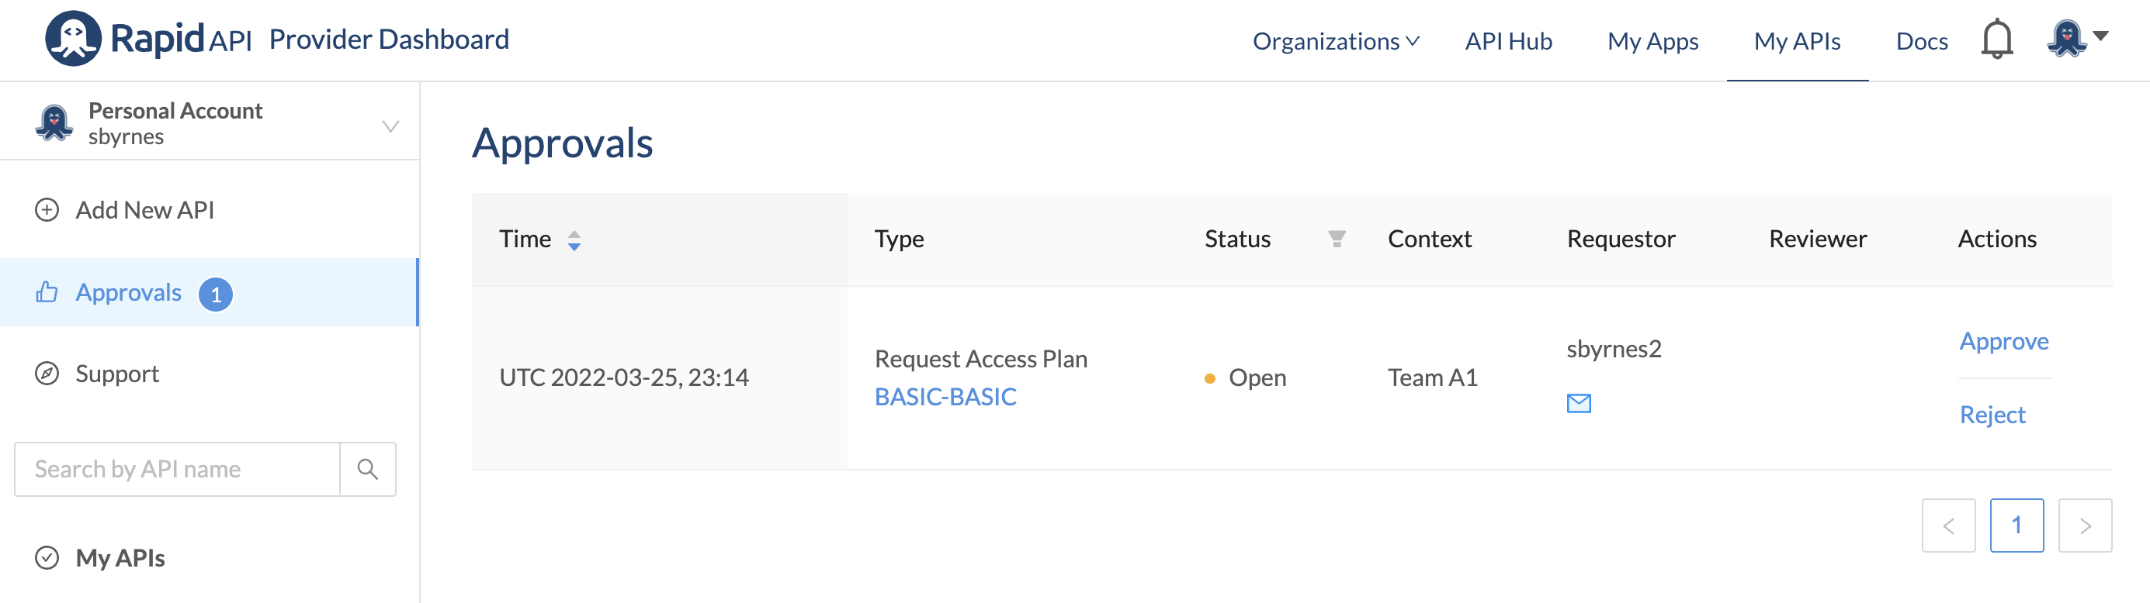
Task: Click the Status column filter icon
Action: pyautogui.click(x=1337, y=239)
